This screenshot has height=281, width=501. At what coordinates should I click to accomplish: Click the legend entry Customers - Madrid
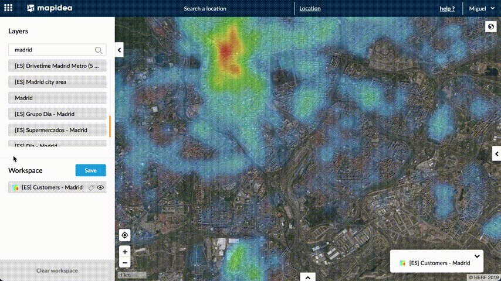(439, 263)
